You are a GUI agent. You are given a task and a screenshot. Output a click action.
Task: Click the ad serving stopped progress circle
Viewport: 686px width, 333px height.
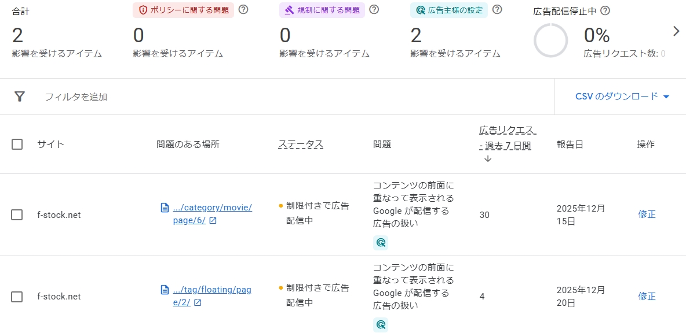coord(550,40)
